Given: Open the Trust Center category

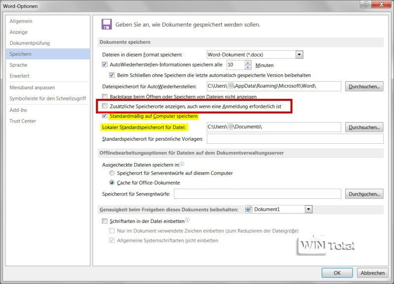Looking at the screenshot, I should (x=48, y=121).
